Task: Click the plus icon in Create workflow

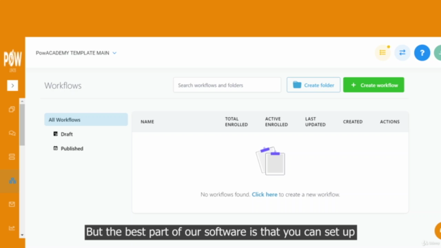Action: (353, 85)
